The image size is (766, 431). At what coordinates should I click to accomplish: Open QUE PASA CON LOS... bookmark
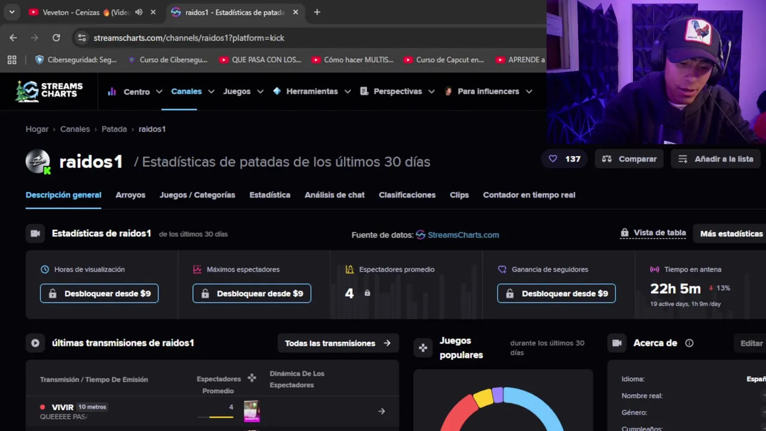point(260,60)
